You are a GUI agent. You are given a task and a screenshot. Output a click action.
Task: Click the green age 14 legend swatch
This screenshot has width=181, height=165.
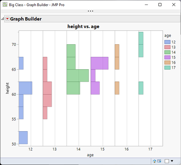coord(167,52)
